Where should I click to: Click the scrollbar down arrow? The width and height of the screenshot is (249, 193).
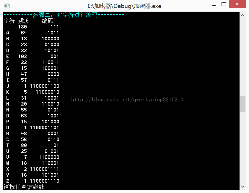point(243,186)
